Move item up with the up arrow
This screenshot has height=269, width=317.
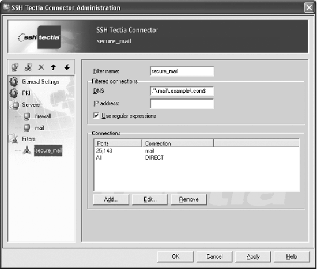(x=54, y=67)
